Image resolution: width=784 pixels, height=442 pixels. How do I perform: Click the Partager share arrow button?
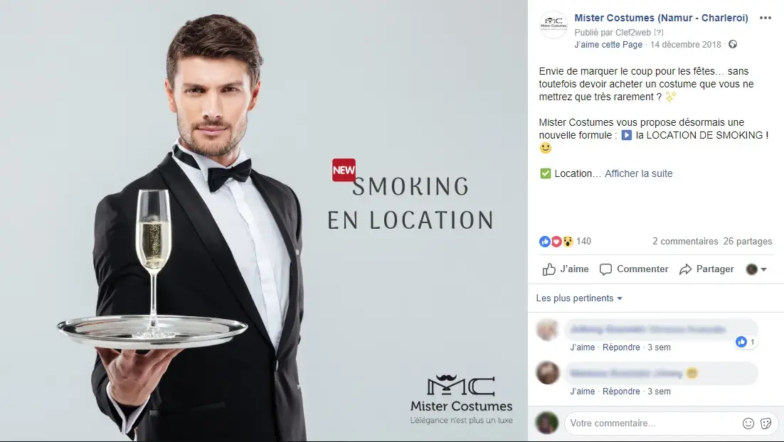coord(706,269)
